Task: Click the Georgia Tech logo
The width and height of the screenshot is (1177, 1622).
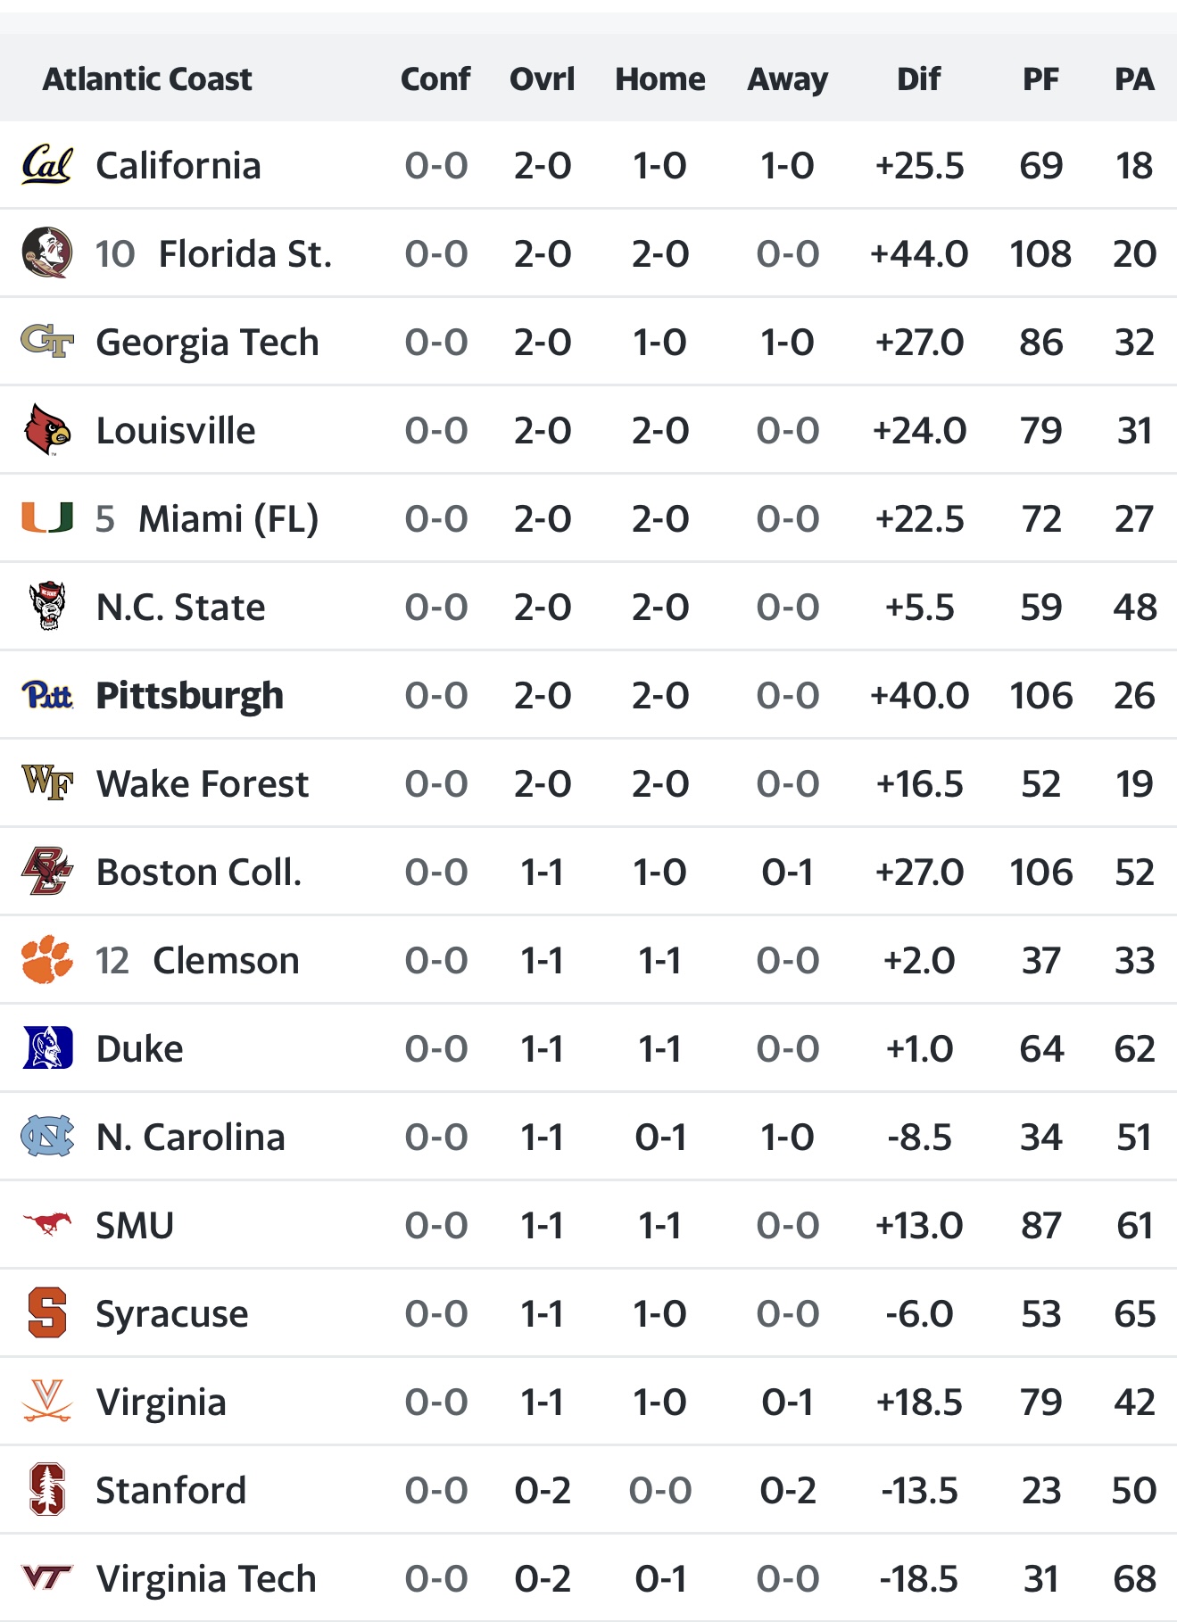Action: pyautogui.click(x=47, y=342)
